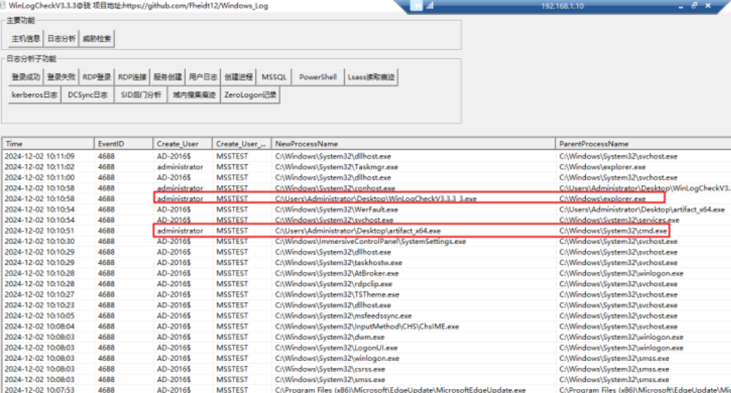The image size is (731, 393).
Task: Open the DCSync日志 logs
Action: (x=88, y=95)
